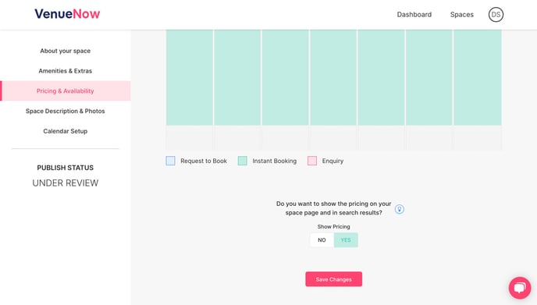537x305 pixels.
Task: Open Space Description & Photos section
Action: (x=65, y=111)
